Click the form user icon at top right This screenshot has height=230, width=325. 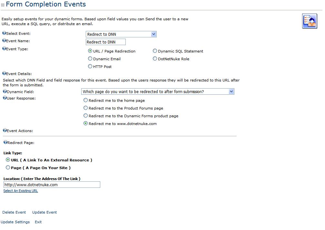pyautogui.click(x=310, y=21)
